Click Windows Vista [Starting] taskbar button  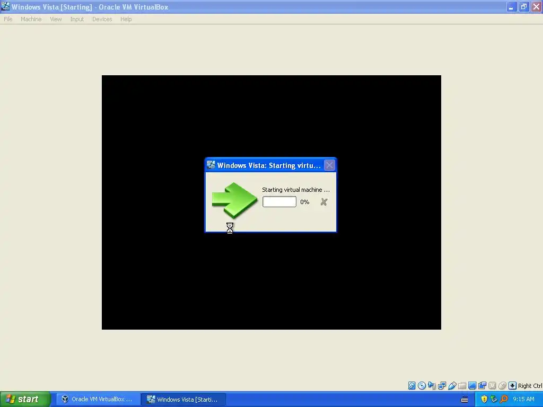(x=183, y=399)
